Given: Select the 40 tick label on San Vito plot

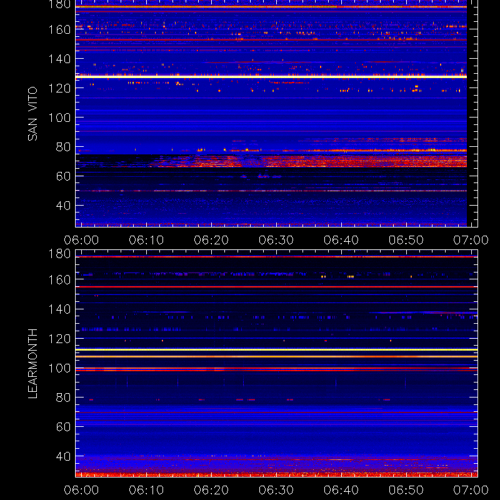Looking at the screenshot, I should pyautogui.click(x=63, y=206).
